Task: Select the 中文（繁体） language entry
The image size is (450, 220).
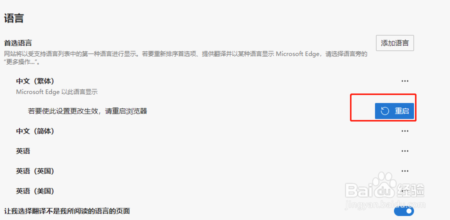Action: point(34,81)
